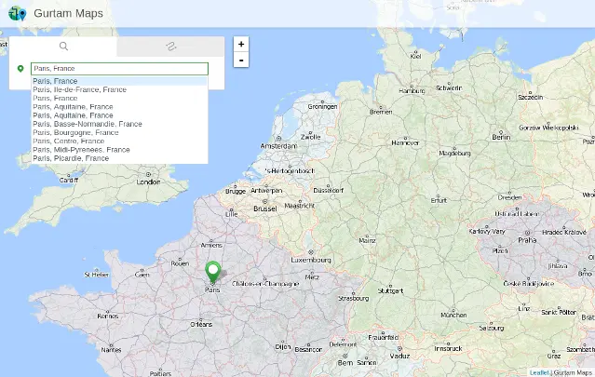This screenshot has height=377, width=595.
Task: Click the Cardiff city label
Action: (x=69, y=181)
